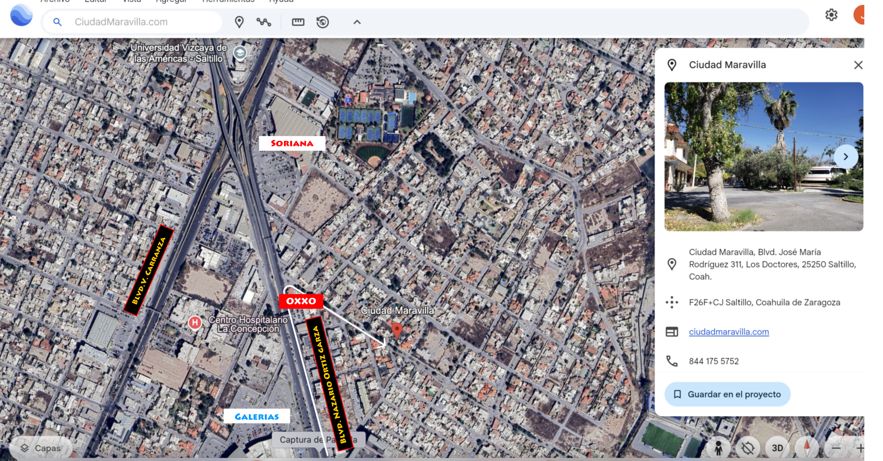The width and height of the screenshot is (883, 461).
Task: Zoom out with the minus button
Action: pos(836,448)
